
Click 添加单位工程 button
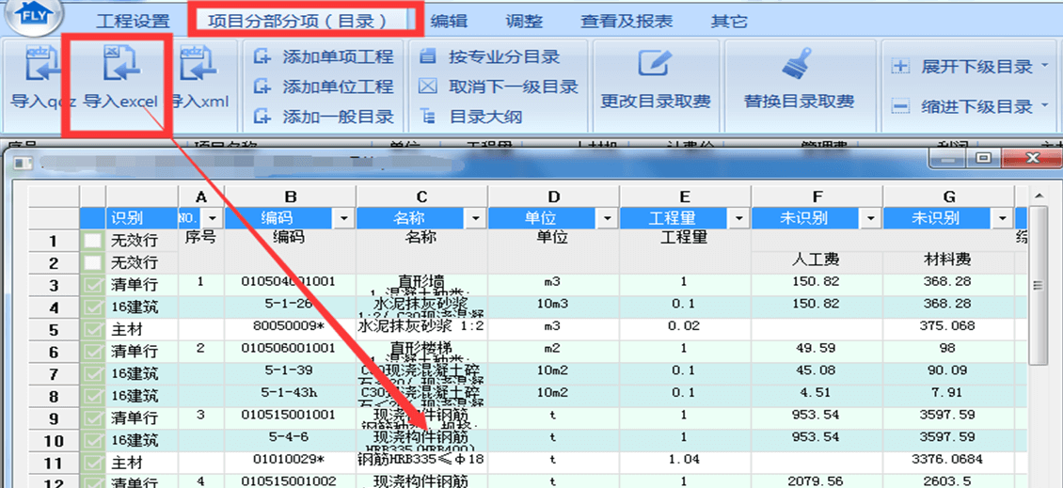(x=323, y=87)
